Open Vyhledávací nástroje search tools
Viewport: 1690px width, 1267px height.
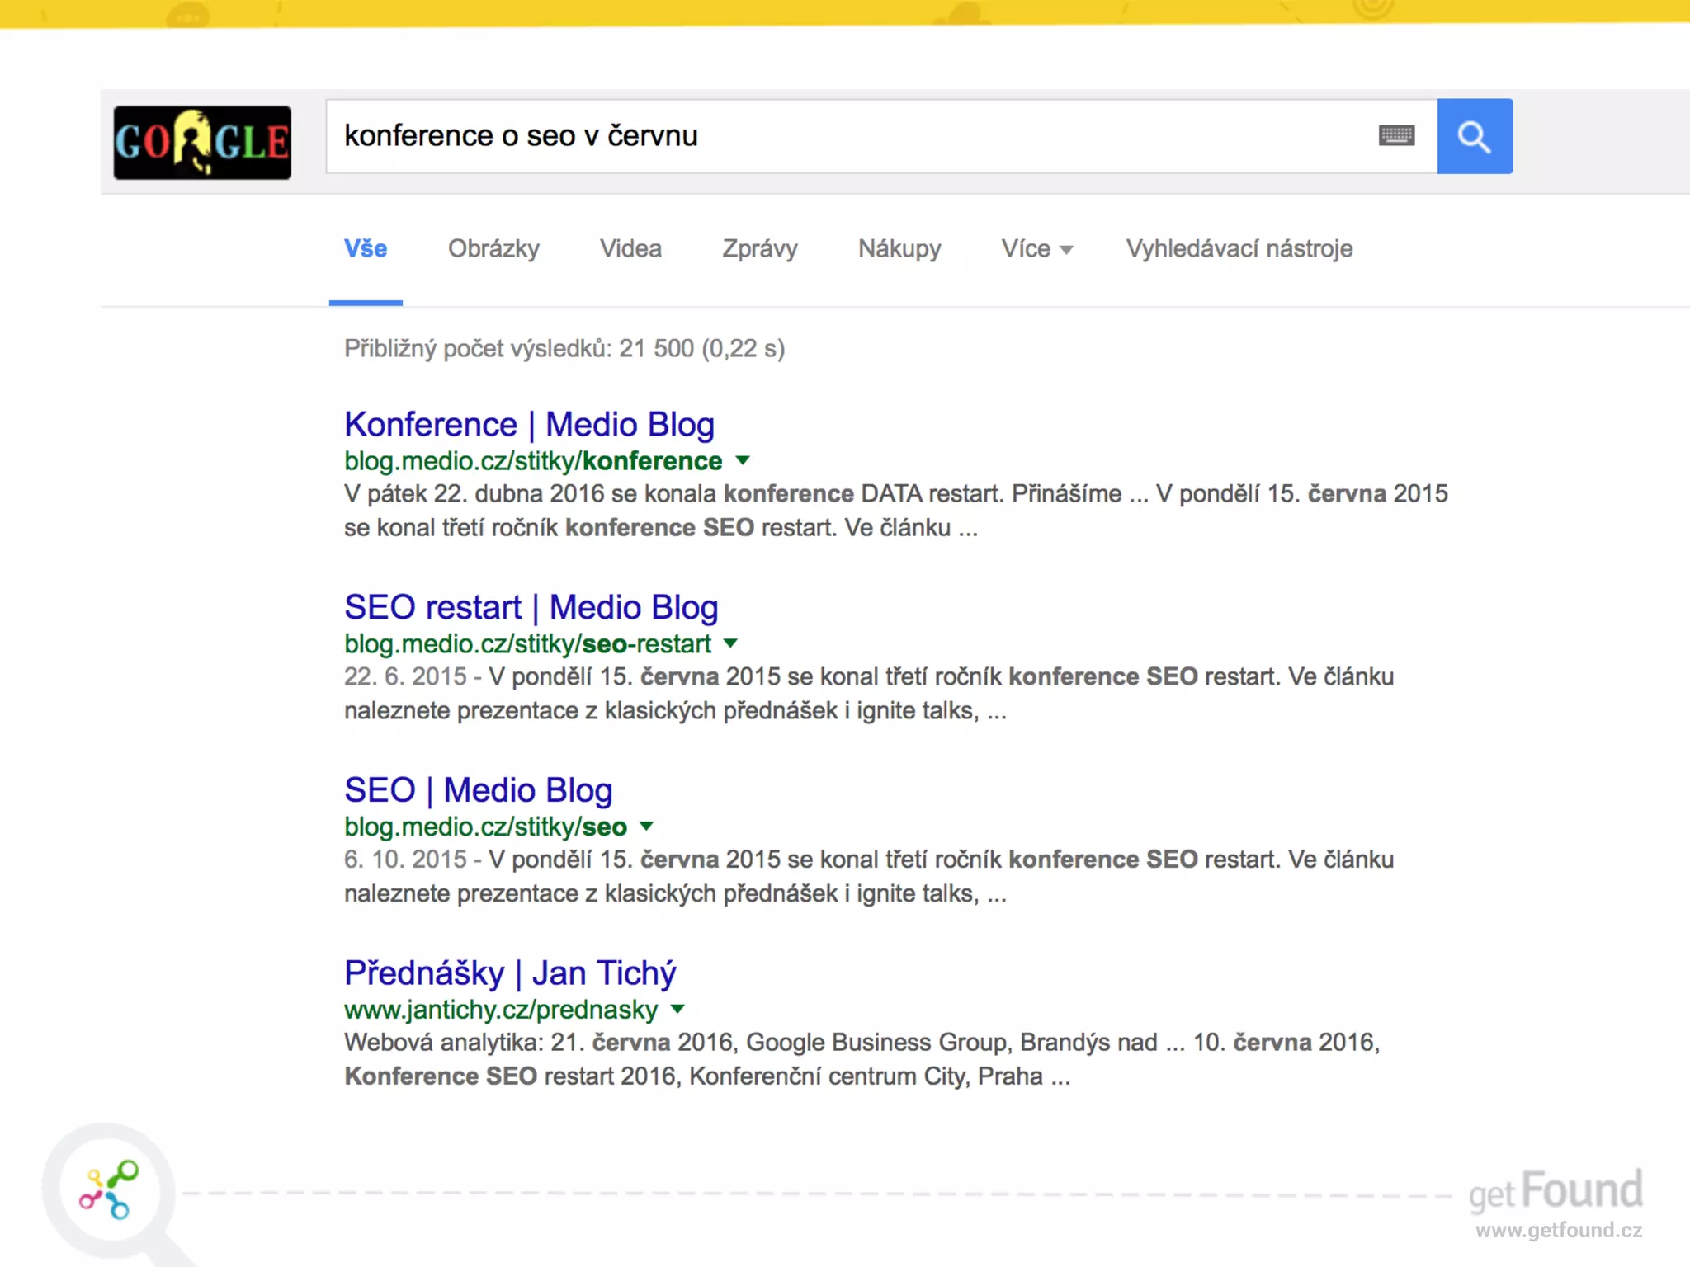click(1239, 249)
